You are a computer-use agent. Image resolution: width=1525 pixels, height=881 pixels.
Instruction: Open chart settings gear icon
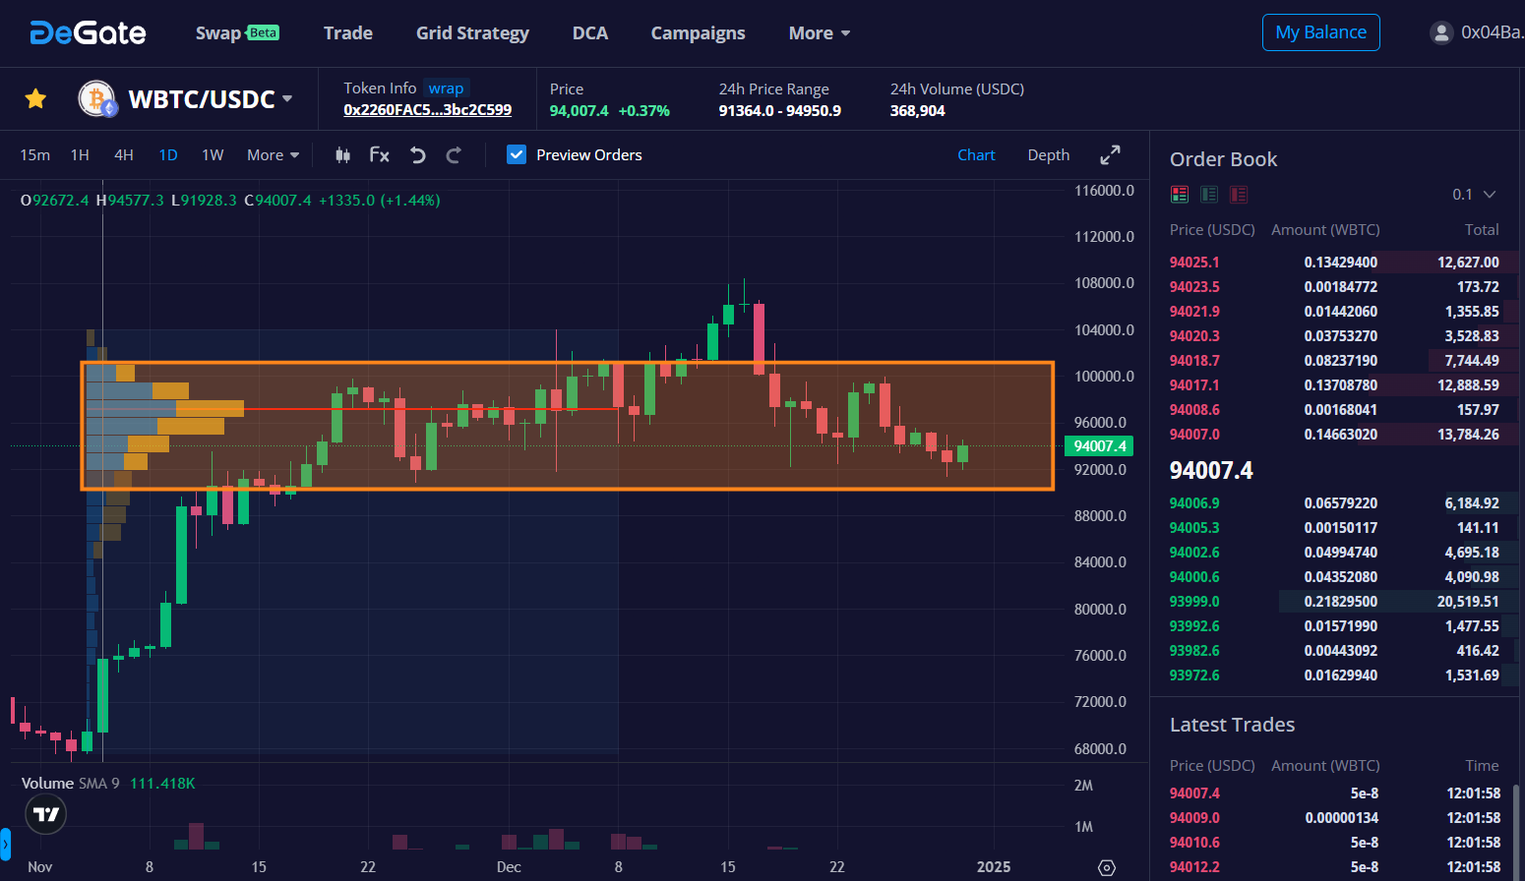coord(1107,867)
